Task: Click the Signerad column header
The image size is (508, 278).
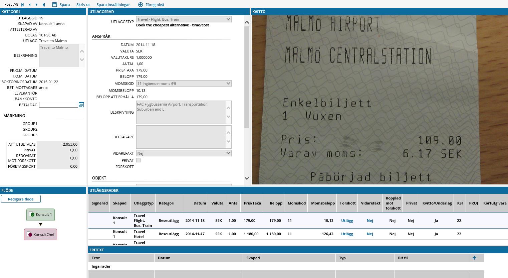Action: pos(99,203)
